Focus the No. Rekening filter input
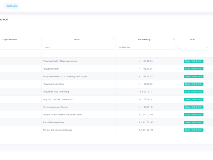213x160 pixels. 146,47
